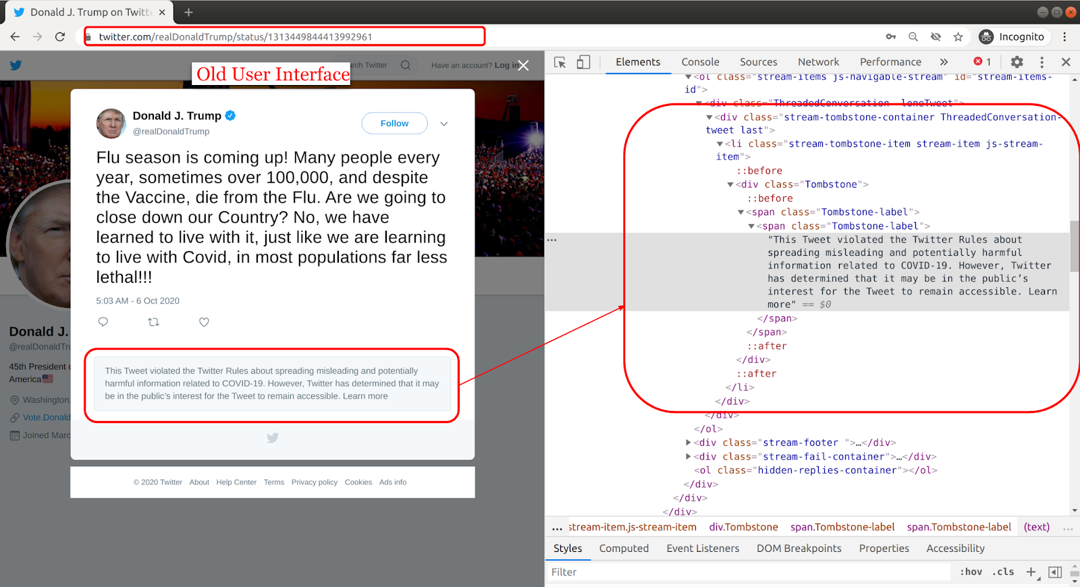Screen dimensions: 1080x587
Task: Open the Event Listeners pane tab
Action: pos(703,549)
